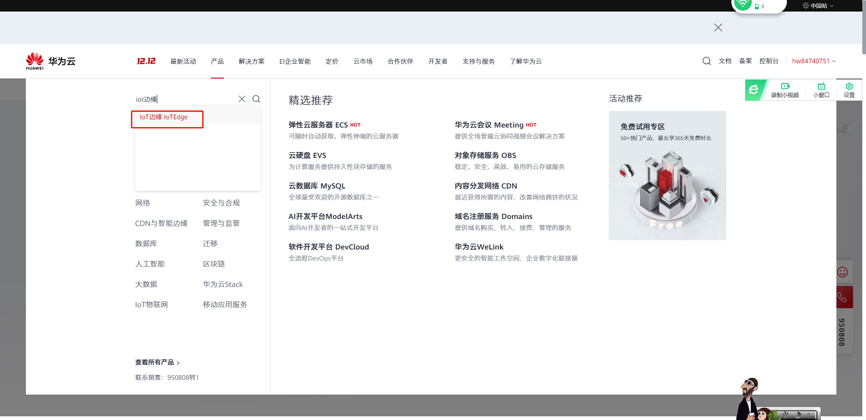Image resolution: width=866 pixels, height=420 pixels.
Task: Expand the 中国站 region selector
Action: pyautogui.click(x=818, y=6)
